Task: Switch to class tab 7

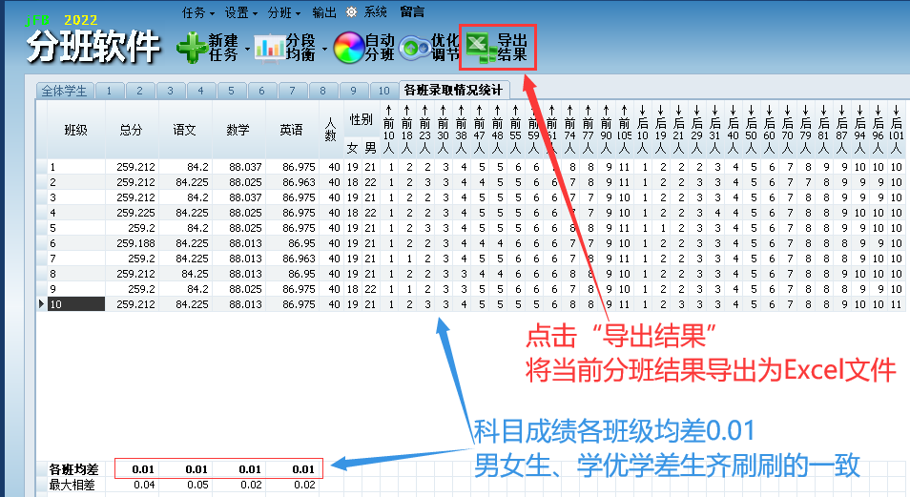Action: pyautogui.click(x=293, y=91)
